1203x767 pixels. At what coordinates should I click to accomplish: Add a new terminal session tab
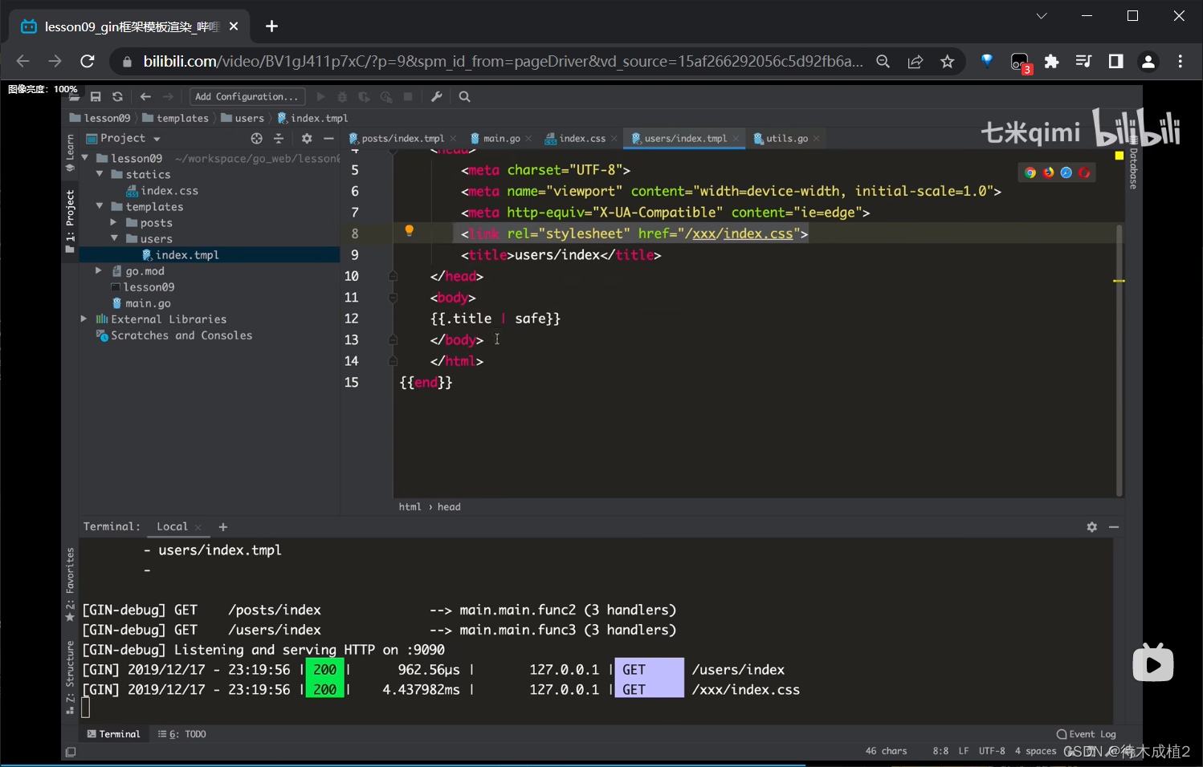(223, 527)
